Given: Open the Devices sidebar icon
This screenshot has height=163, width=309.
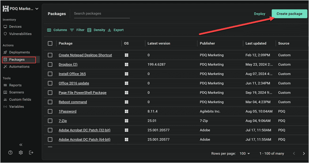Looking at the screenshot, I should [5, 27].
